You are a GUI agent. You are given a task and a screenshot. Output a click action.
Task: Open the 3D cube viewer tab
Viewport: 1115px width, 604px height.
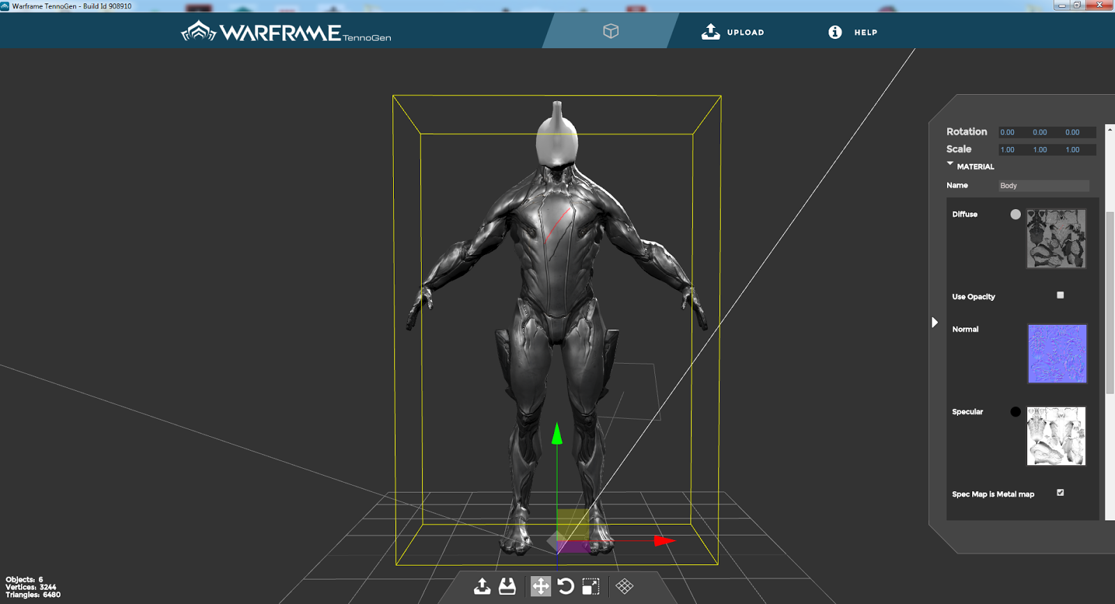pyautogui.click(x=610, y=31)
